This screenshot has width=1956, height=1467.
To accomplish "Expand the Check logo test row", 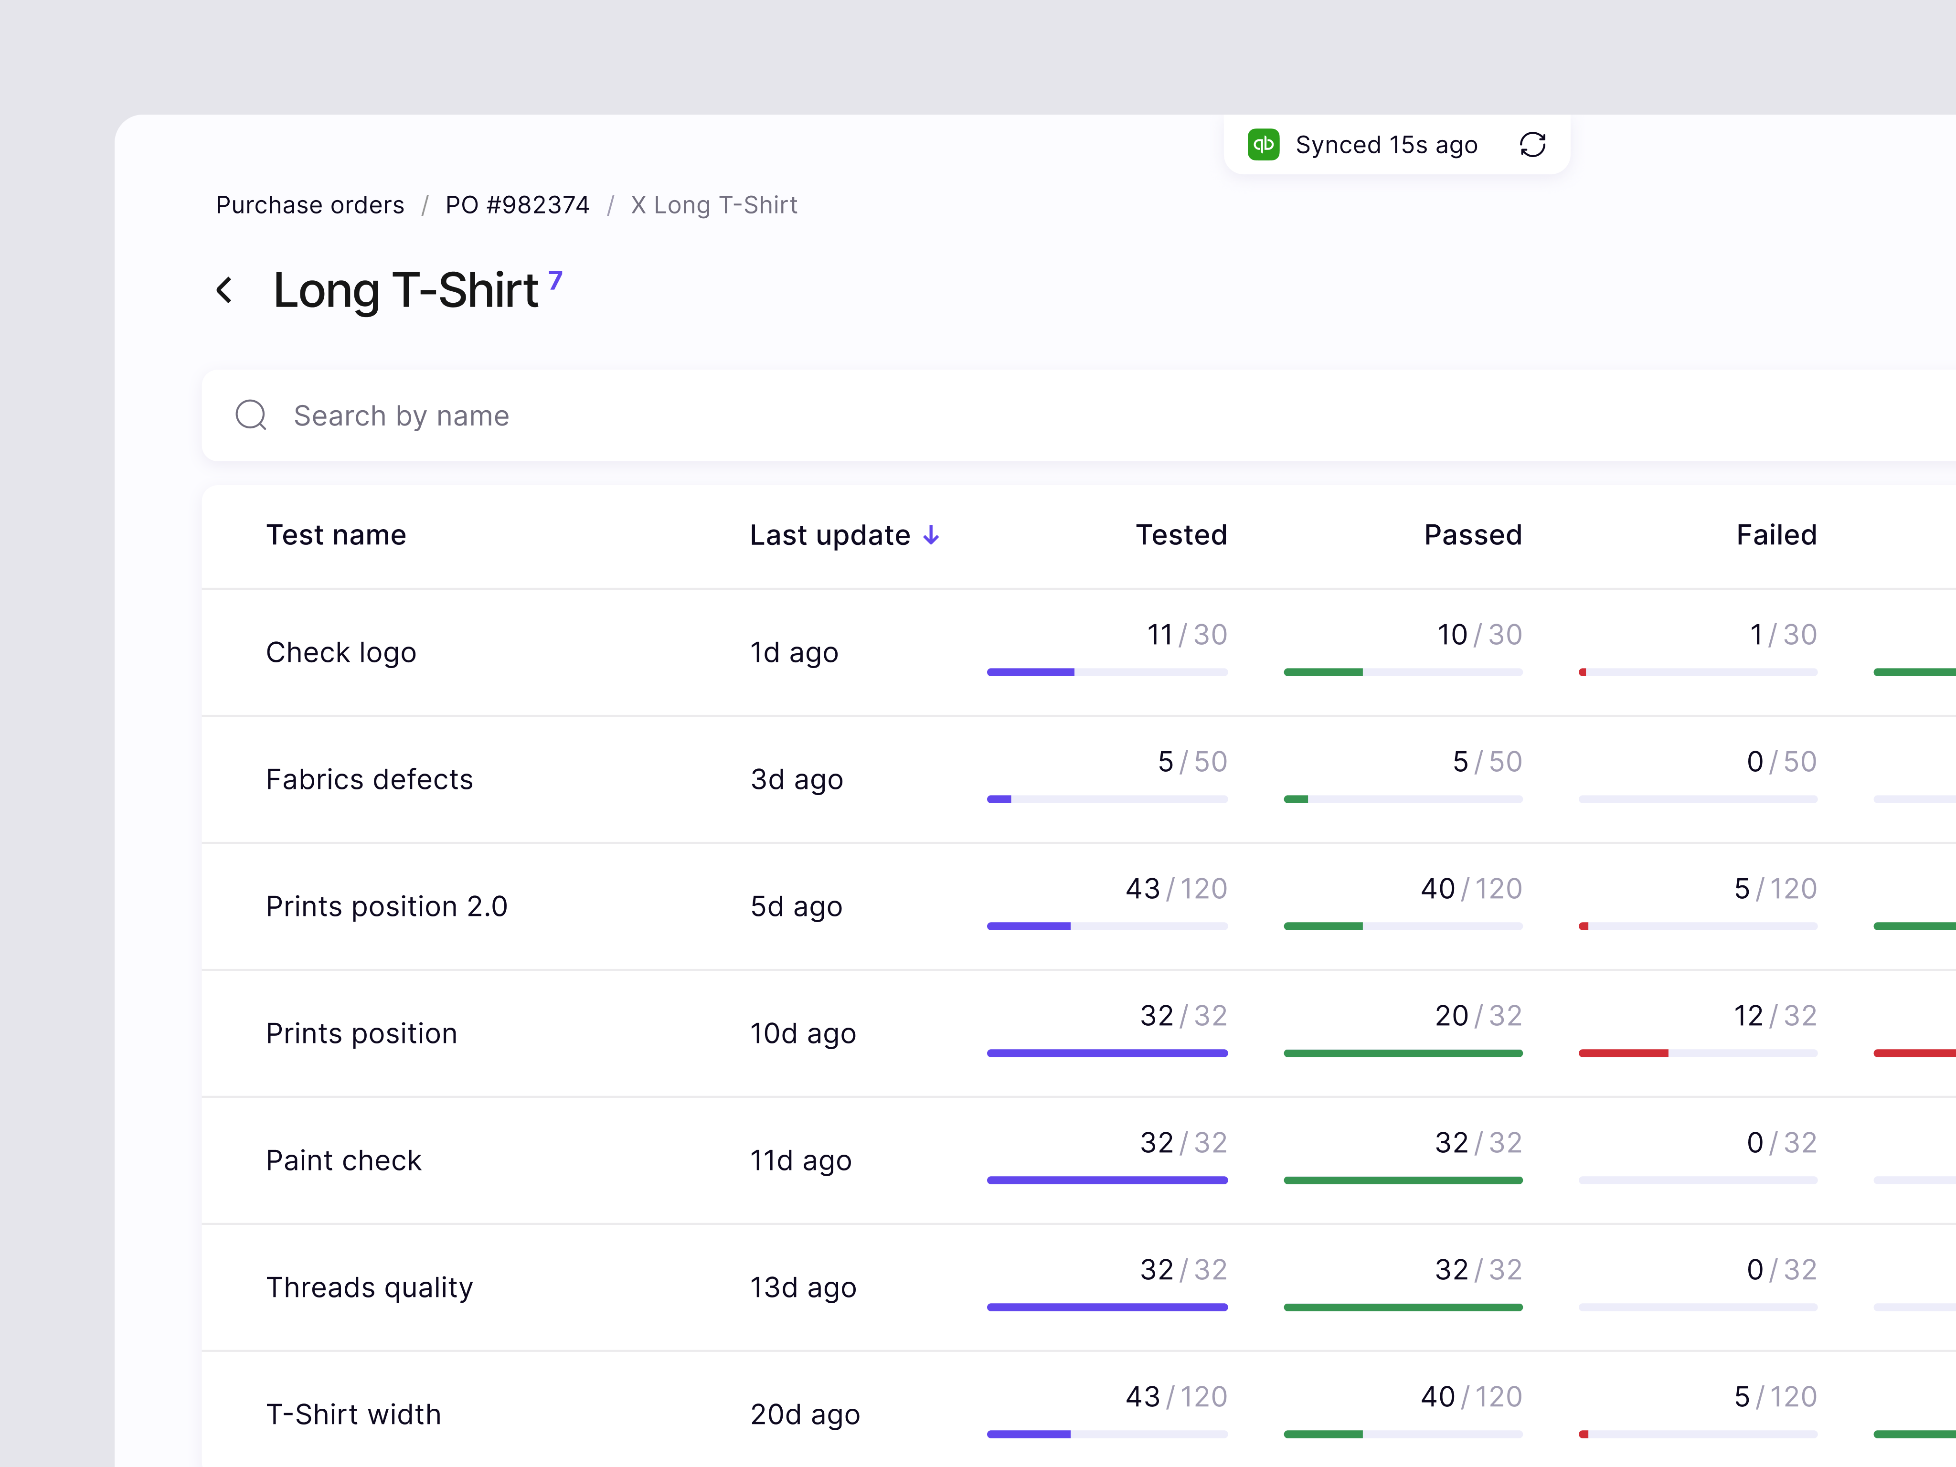I will 341,652.
